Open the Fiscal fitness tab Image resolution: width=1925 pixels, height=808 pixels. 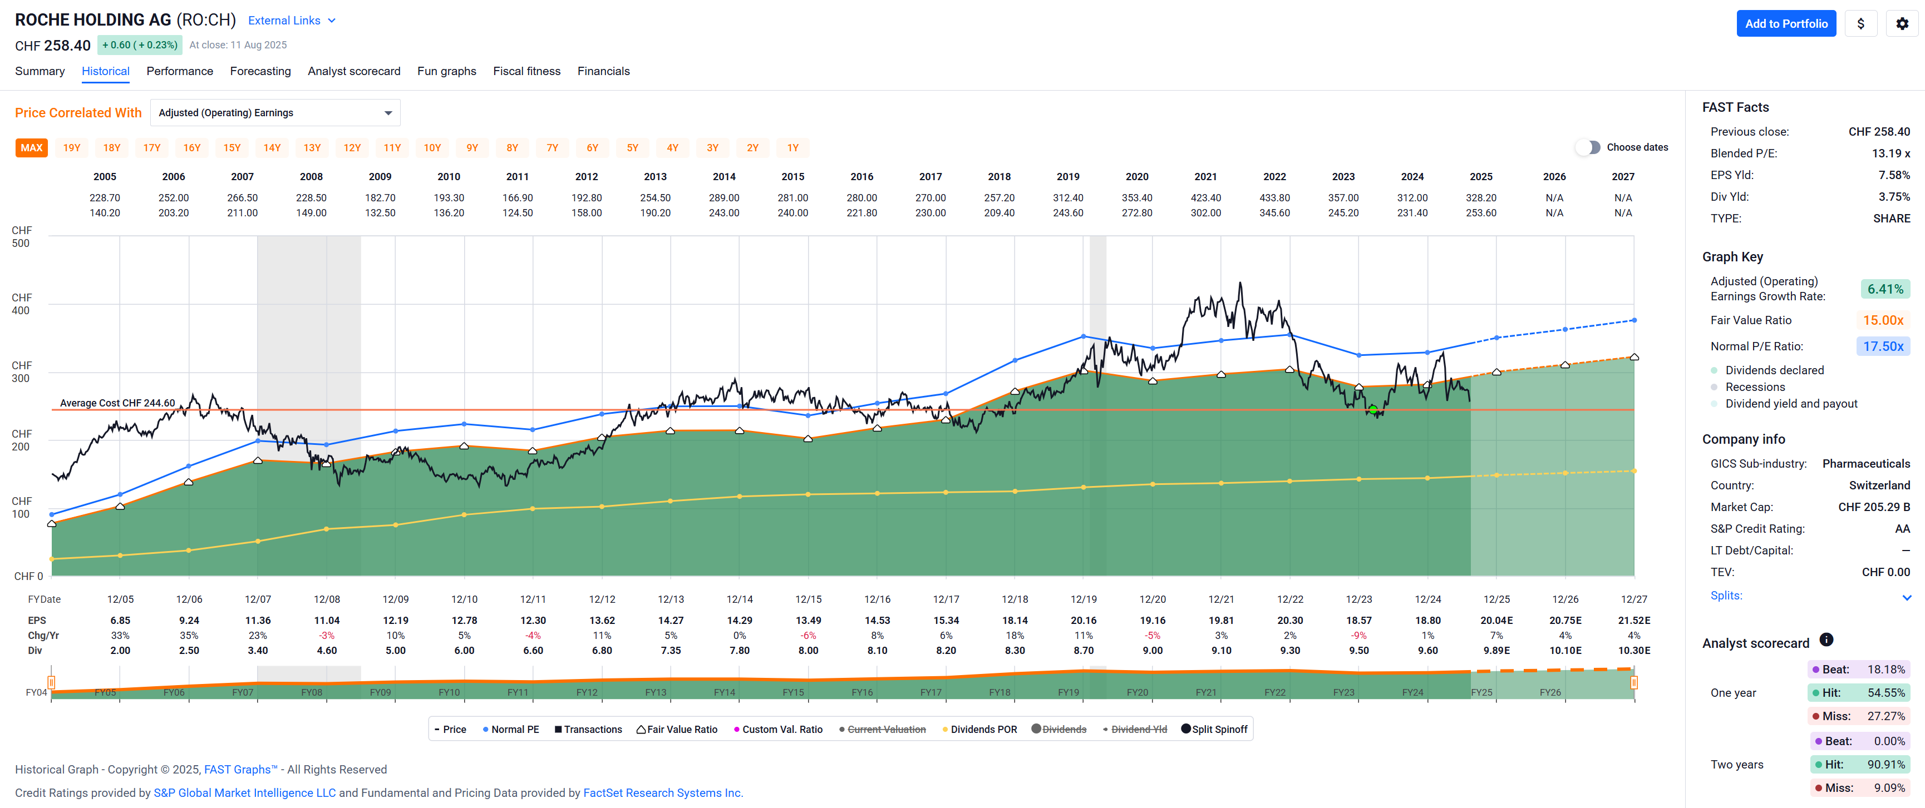[526, 71]
